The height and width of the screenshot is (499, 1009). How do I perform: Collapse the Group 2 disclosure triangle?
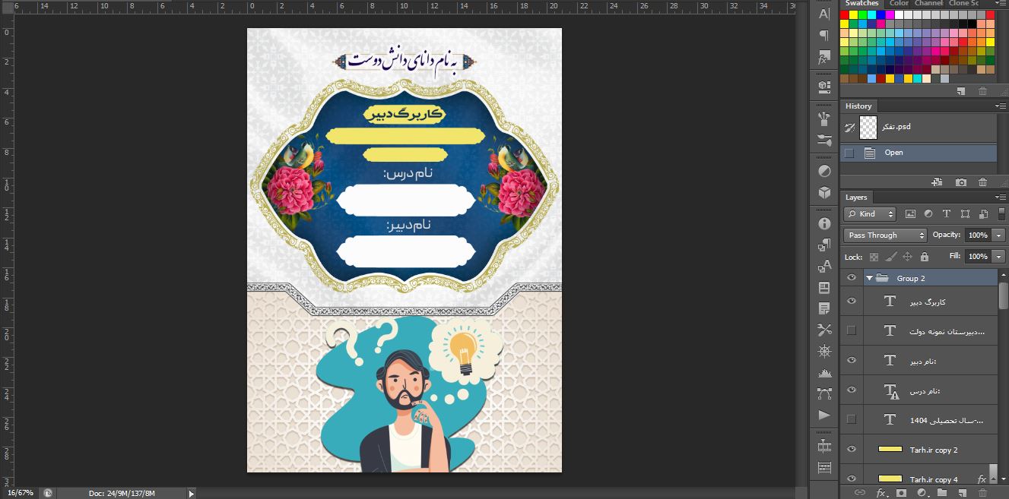pyautogui.click(x=869, y=278)
